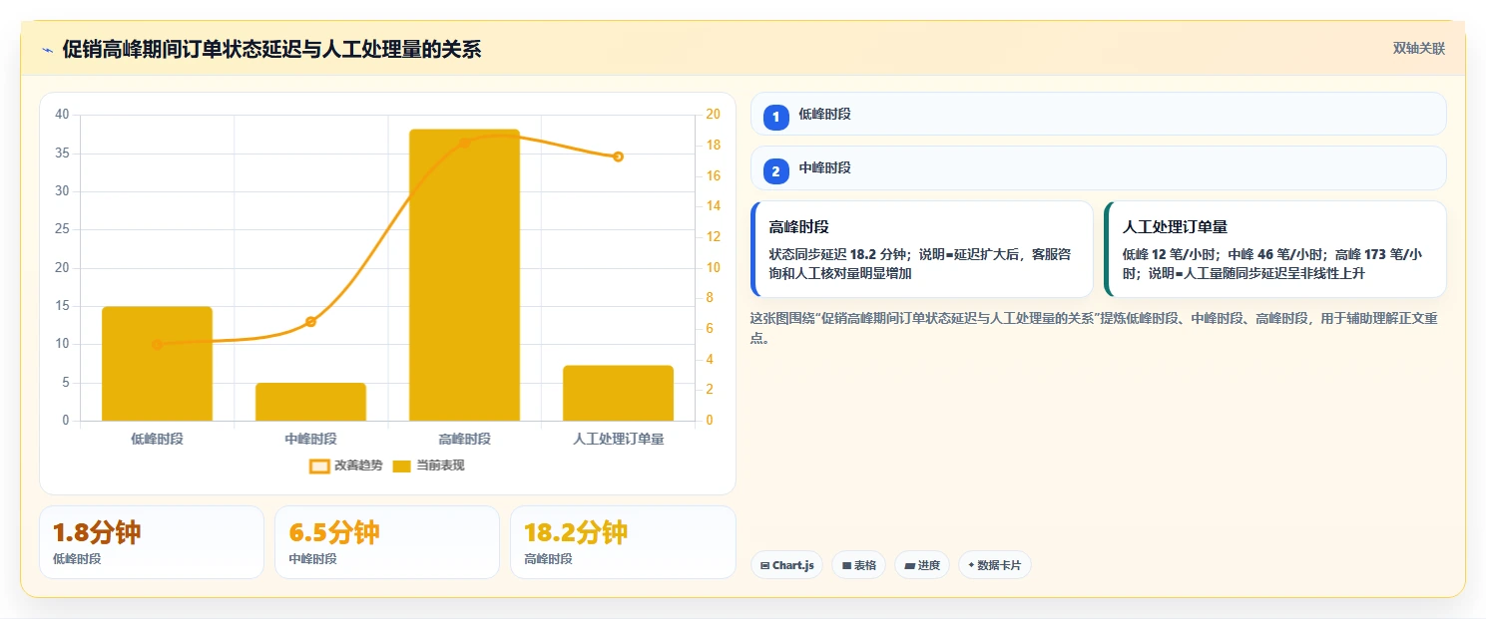Click the lightning icon beside the title
Viewport: 1486px width, 619px height.
click(47, 50)
